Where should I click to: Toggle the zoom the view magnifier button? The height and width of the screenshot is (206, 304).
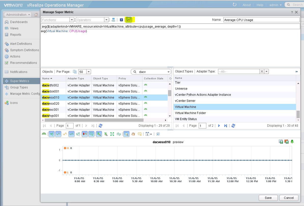click(126, 134)
